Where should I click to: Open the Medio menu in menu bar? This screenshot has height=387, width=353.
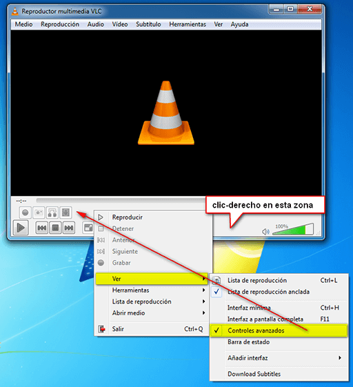pos(23,24)
